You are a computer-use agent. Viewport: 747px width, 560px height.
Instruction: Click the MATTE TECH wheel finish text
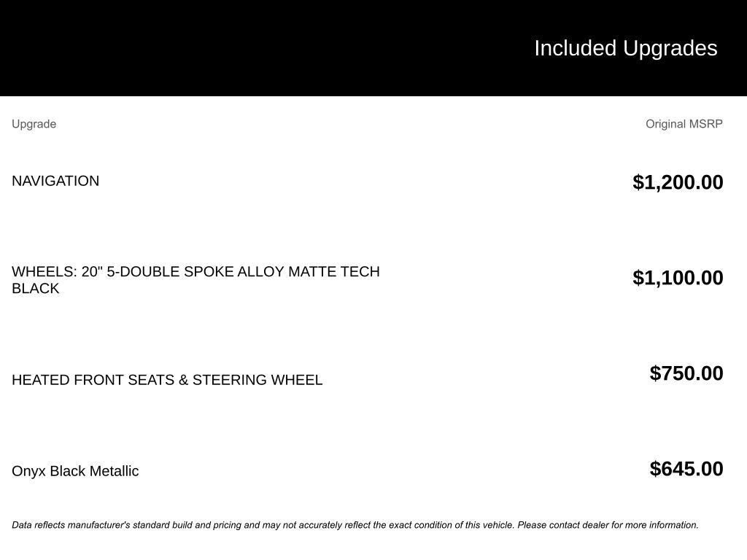pos(334,271)
